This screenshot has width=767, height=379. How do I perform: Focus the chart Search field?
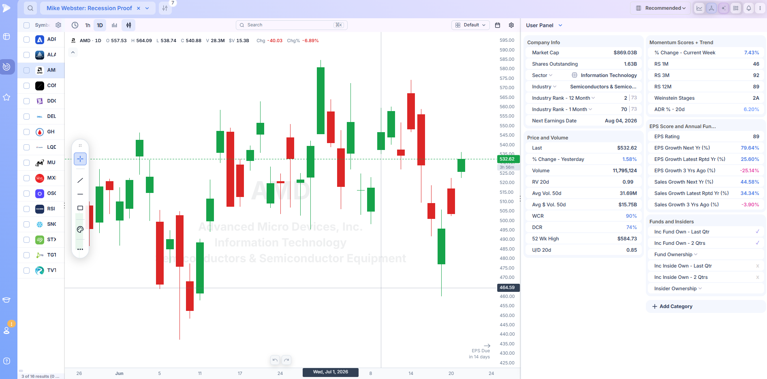click(291, 25)
